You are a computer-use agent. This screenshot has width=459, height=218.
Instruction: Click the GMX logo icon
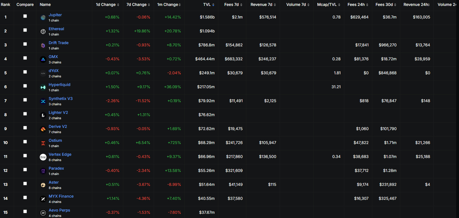pos(43,59)
